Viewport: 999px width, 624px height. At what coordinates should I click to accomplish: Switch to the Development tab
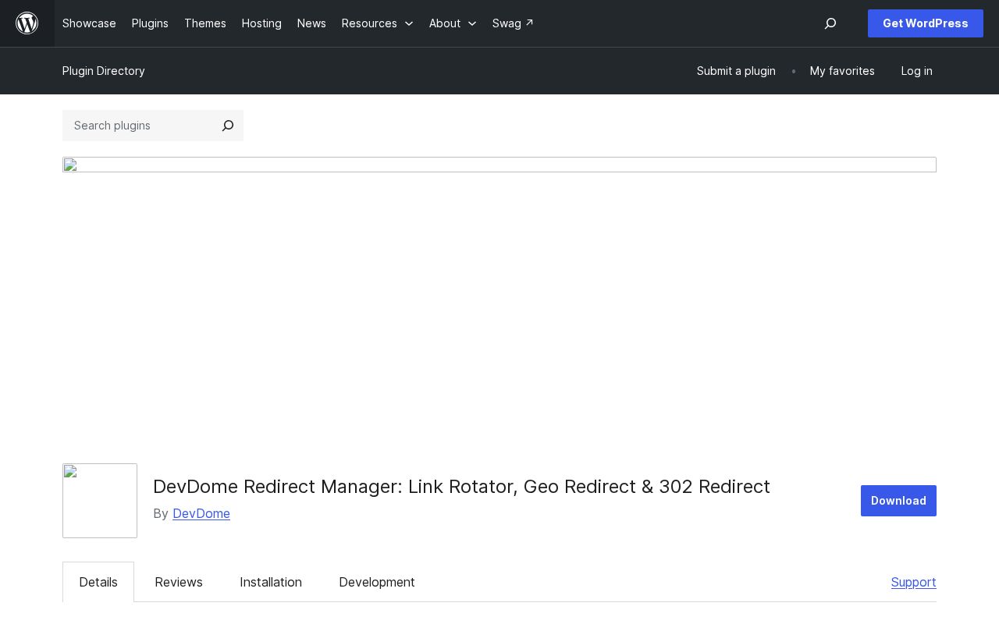coord(377,582)
